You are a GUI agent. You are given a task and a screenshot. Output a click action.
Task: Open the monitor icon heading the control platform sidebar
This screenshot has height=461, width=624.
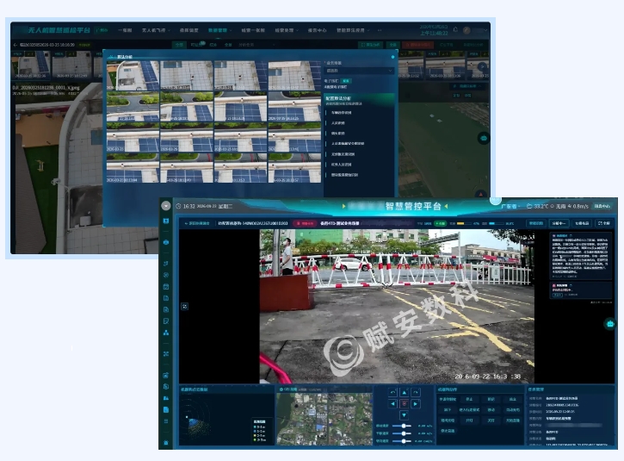pos(166,221)
